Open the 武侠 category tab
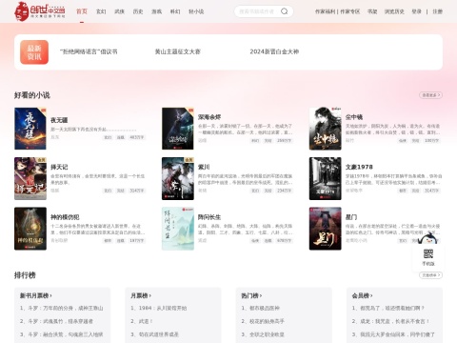Screen dimensions: 457x343 coord(119,11)
